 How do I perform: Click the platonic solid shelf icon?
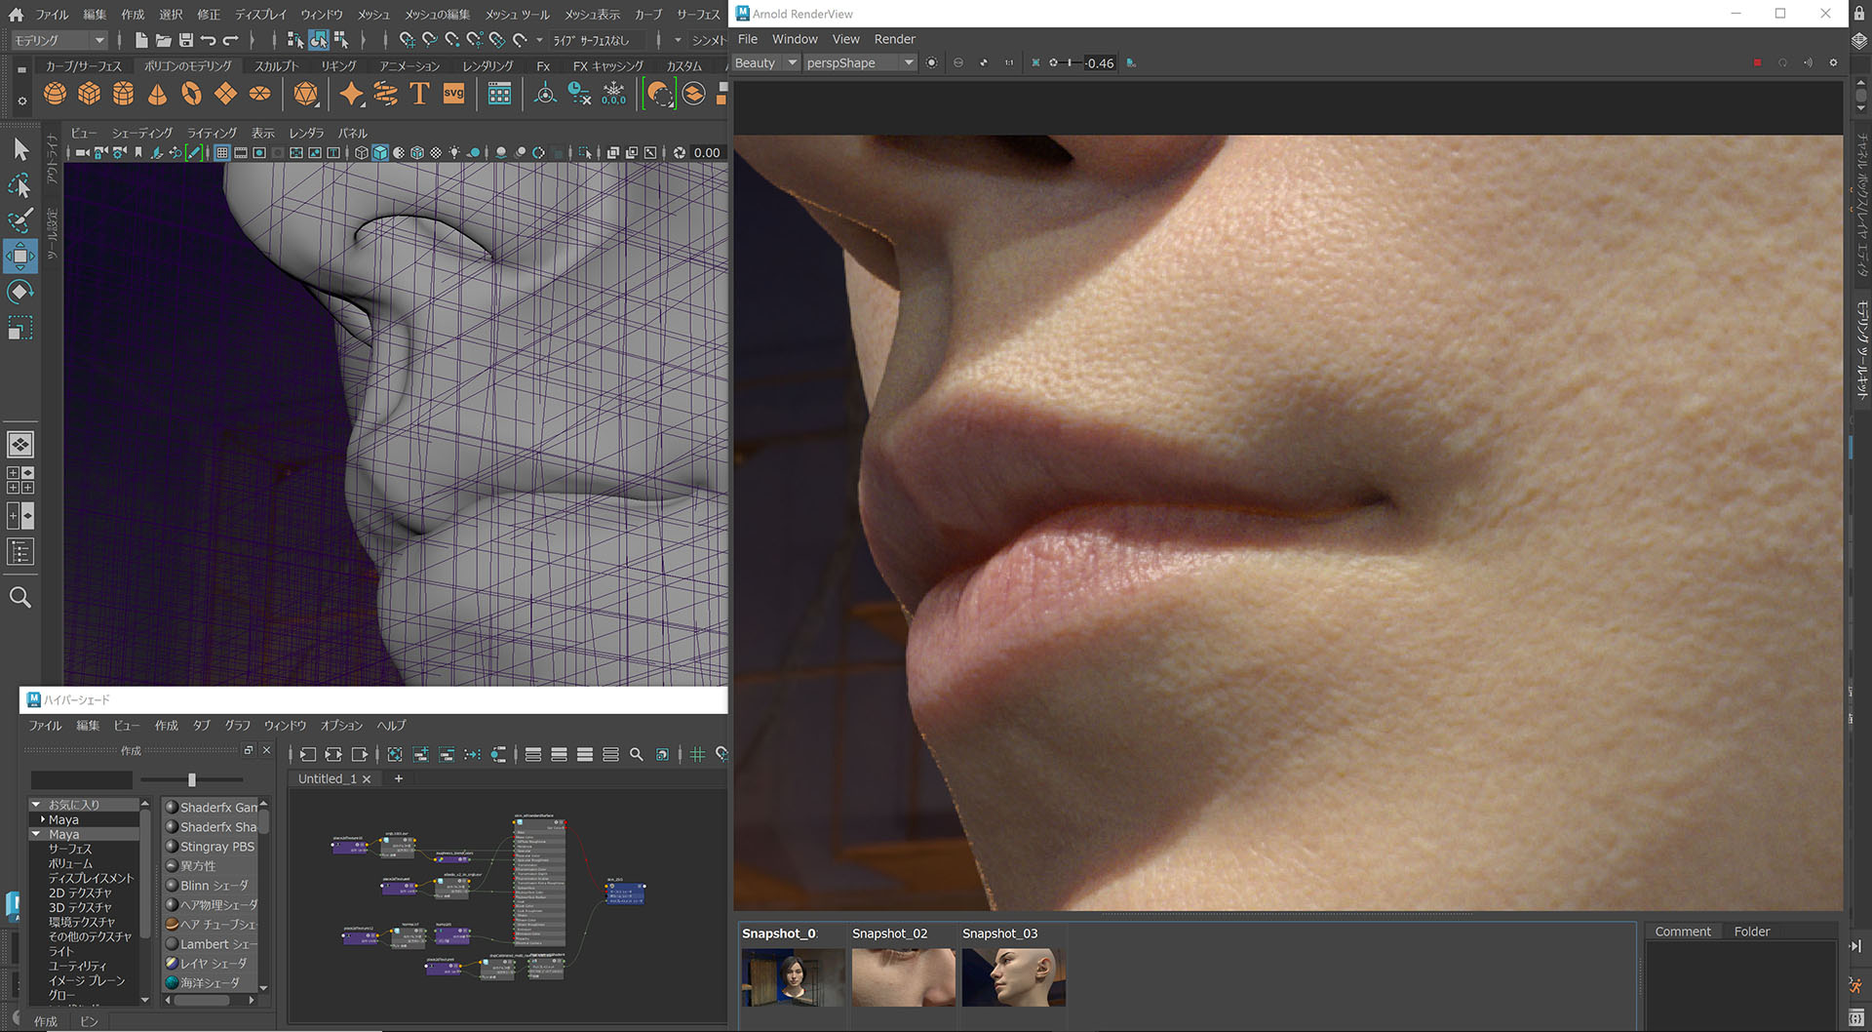pyautogui.click(x=306, y=94)
